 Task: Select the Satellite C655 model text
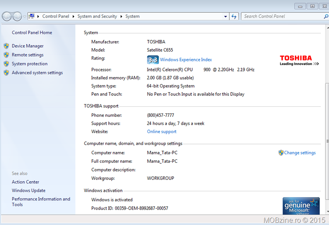pos(160,50)
